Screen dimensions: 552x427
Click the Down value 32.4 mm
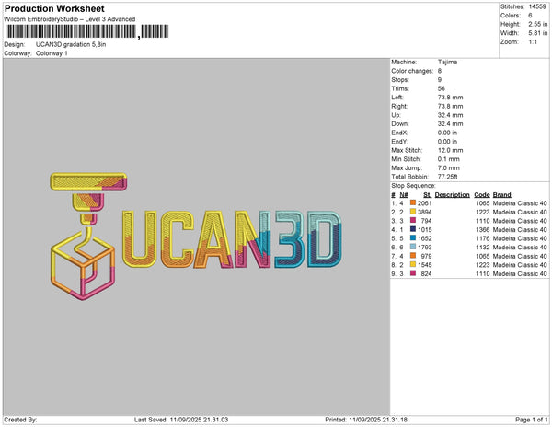(450, 124)
